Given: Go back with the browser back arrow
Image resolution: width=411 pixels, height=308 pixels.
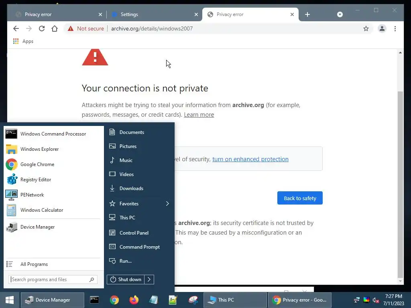Looking at the screenshot, I should (x=16, y=28).
